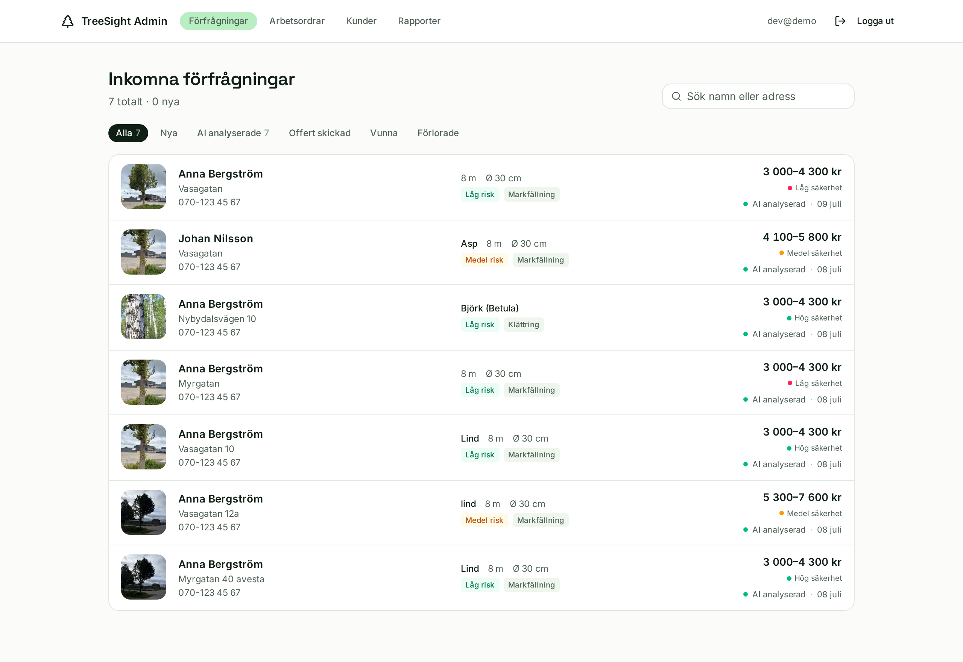Click the TreeSight tree logo icon
This screenshot has width=963, height=662.
[x=68, y=21]
